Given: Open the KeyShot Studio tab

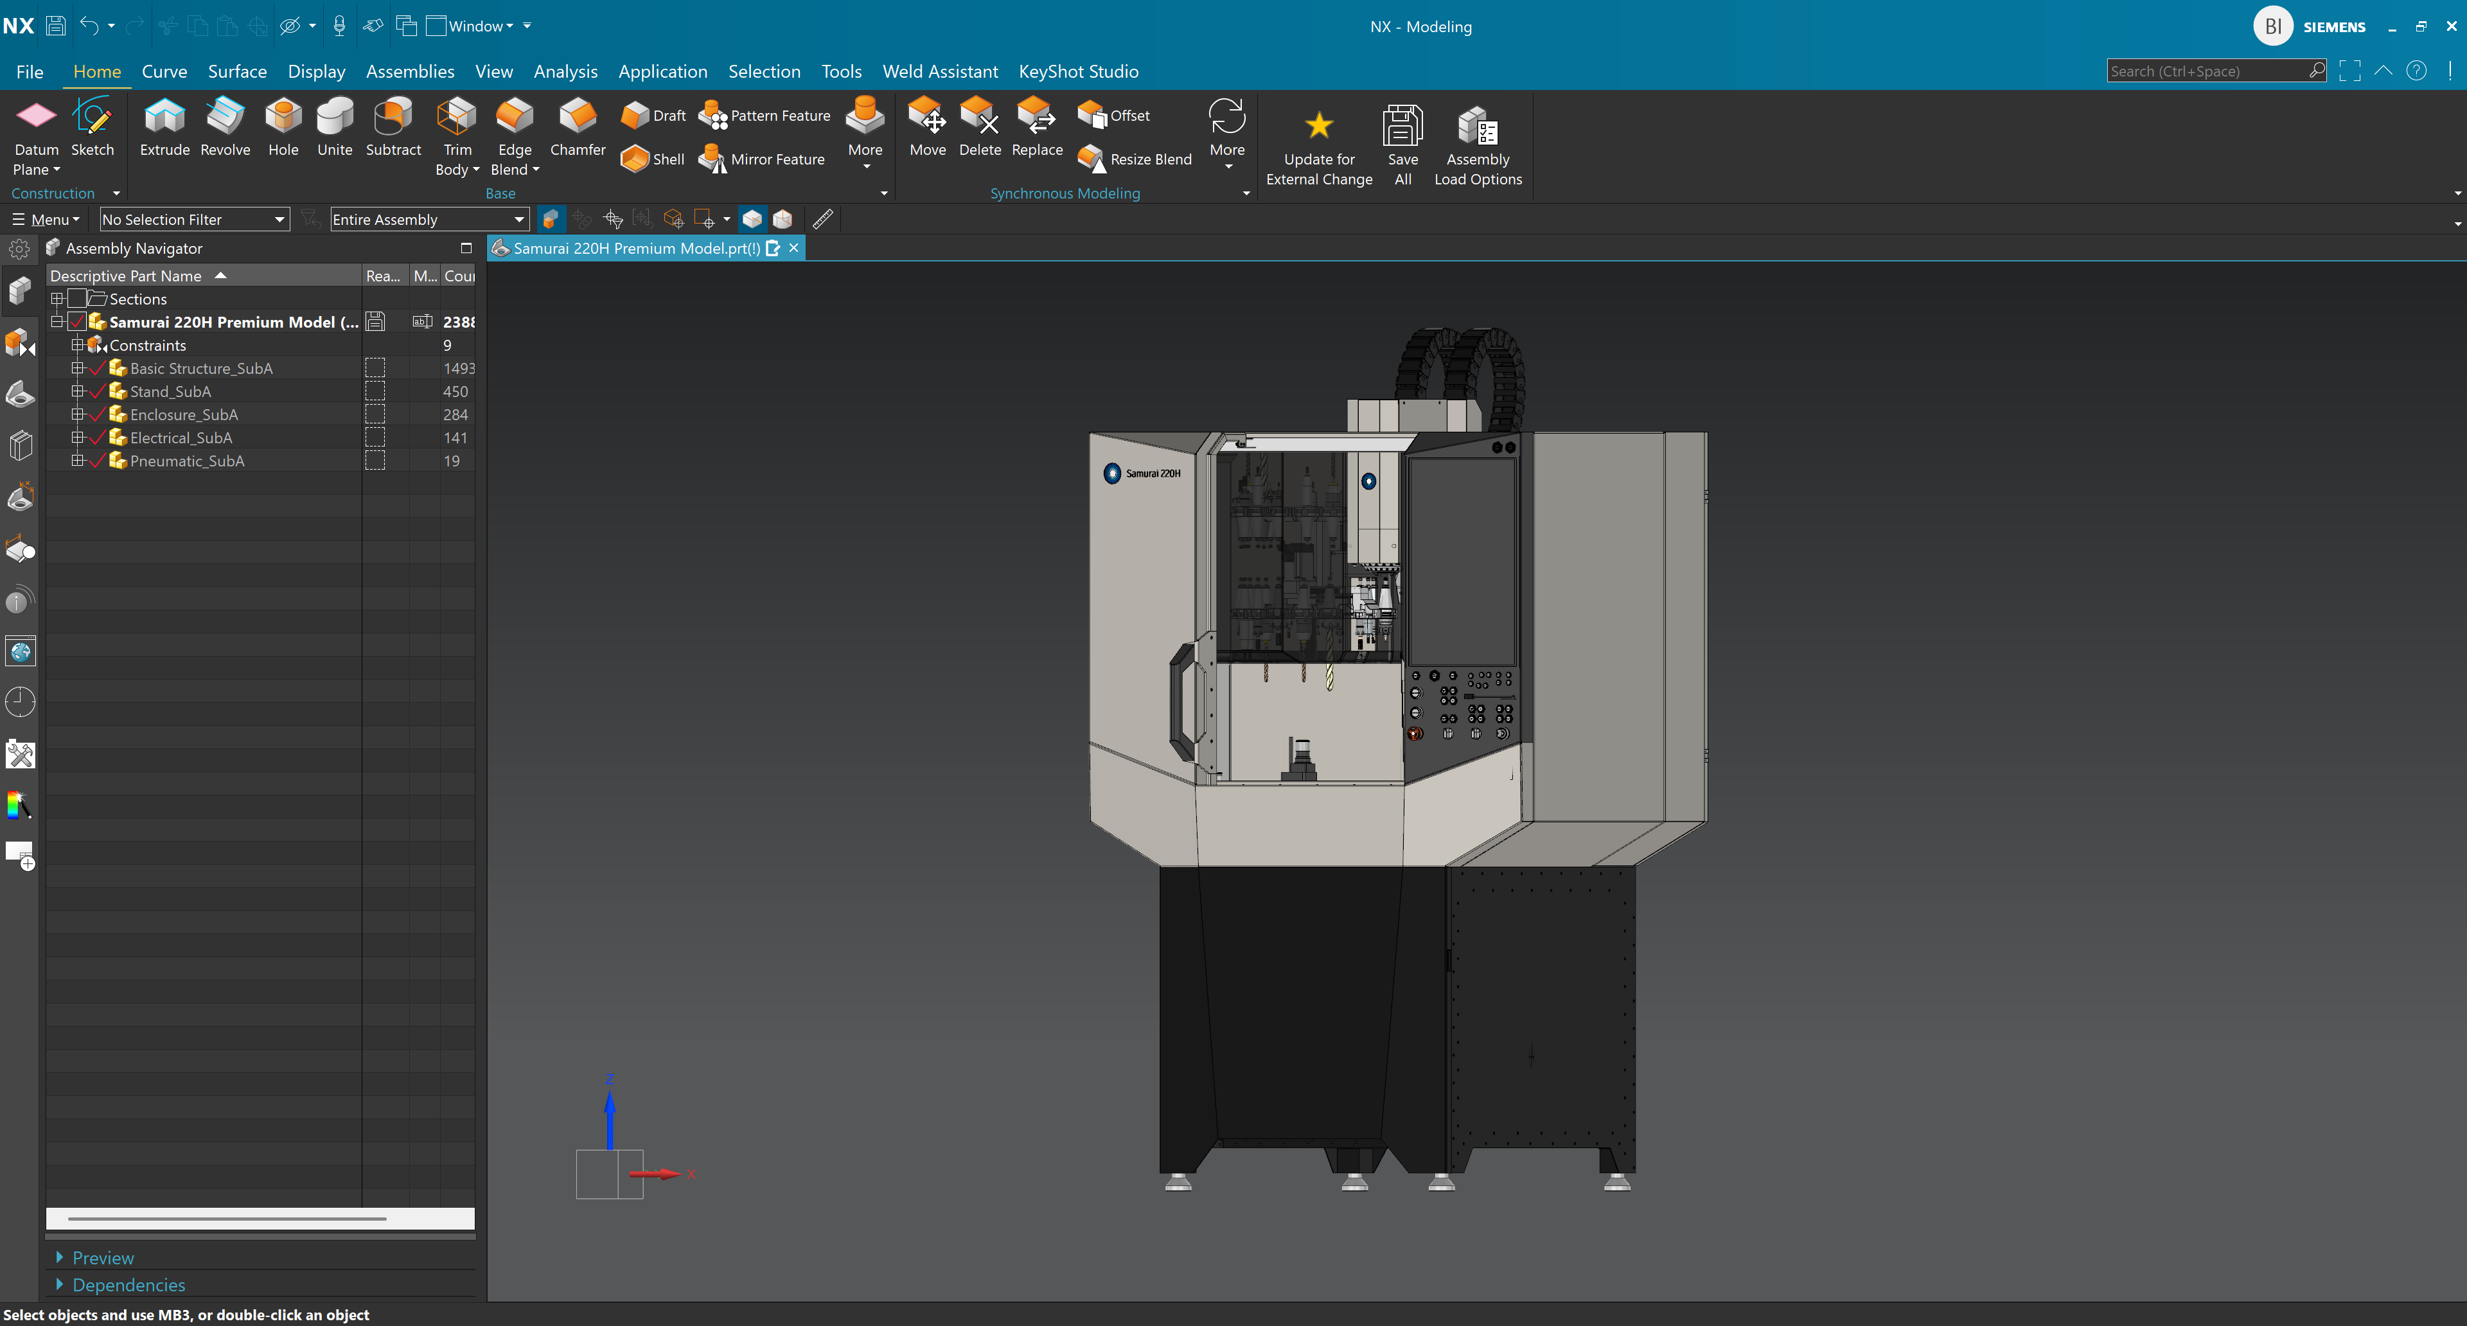Looking at the screenshot, I should click(x=1079, y=71).
